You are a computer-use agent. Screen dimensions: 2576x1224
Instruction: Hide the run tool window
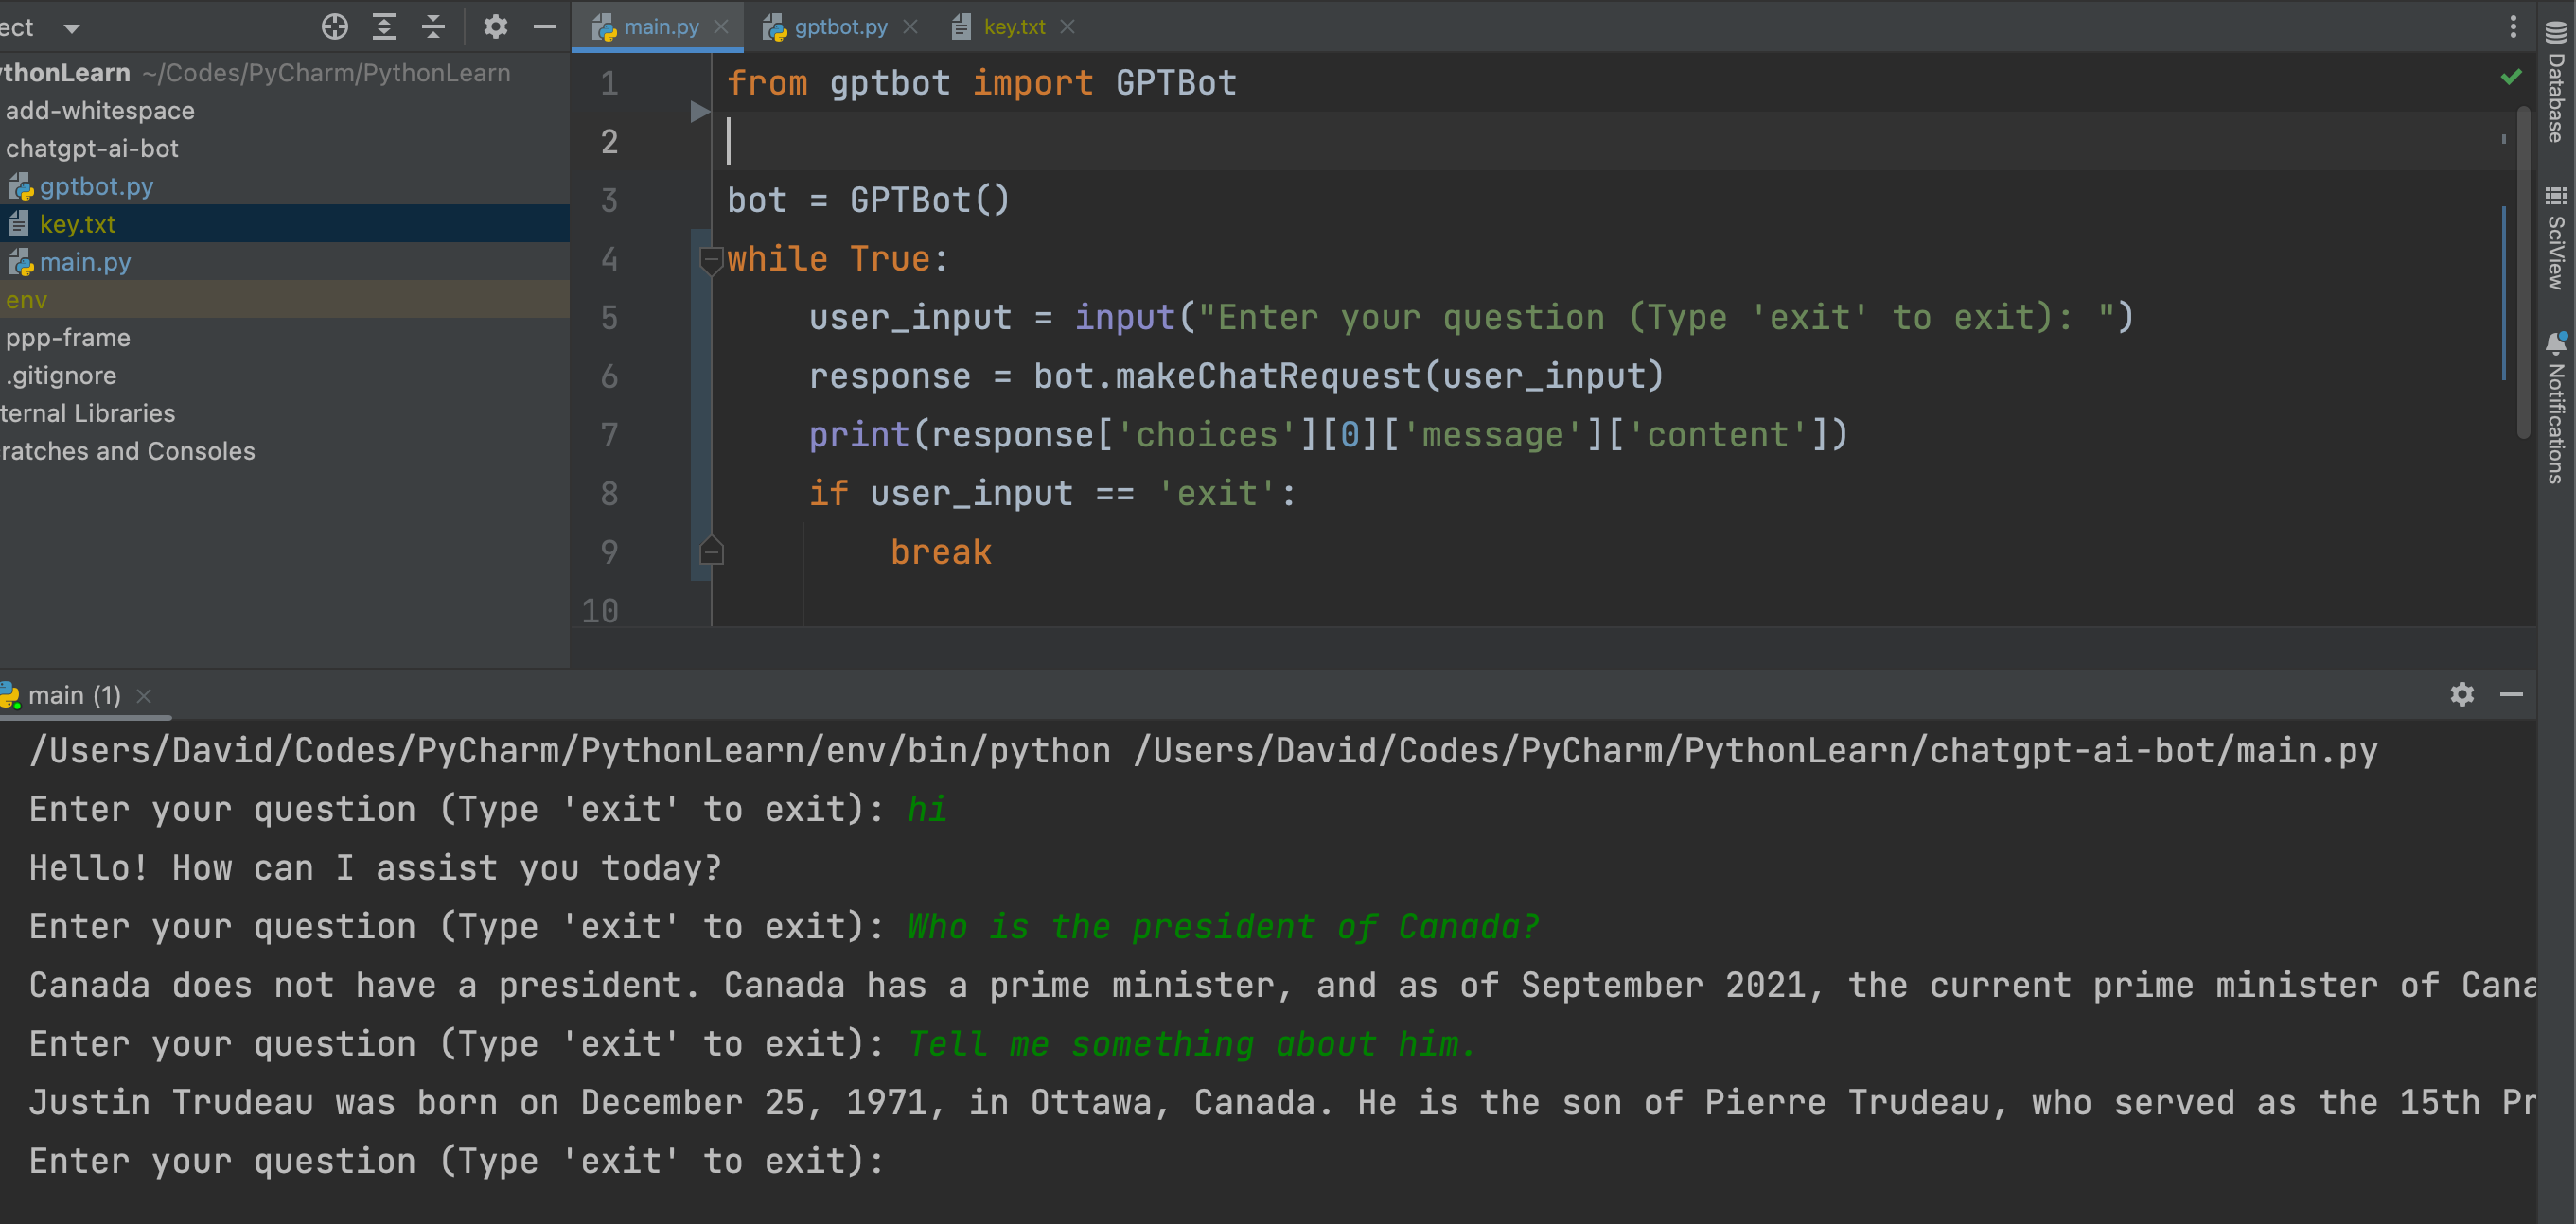(x=2511, y=693)
